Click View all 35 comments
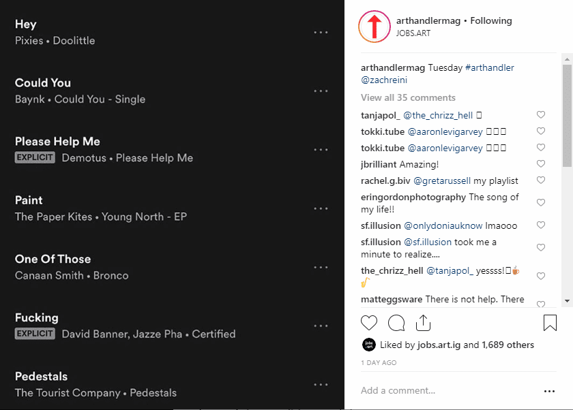Viewport: 573px width, 410px height. click(408, 98)
